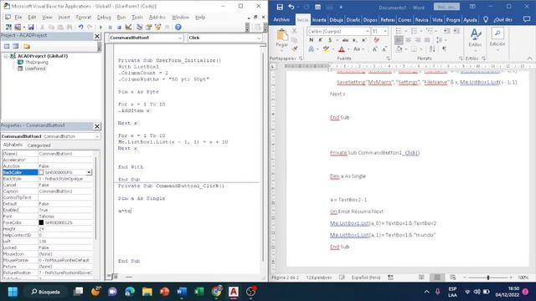Open the Insert menu in VBA editor
536x301 pixels.
pyautogui.click(x=64, y=17)
